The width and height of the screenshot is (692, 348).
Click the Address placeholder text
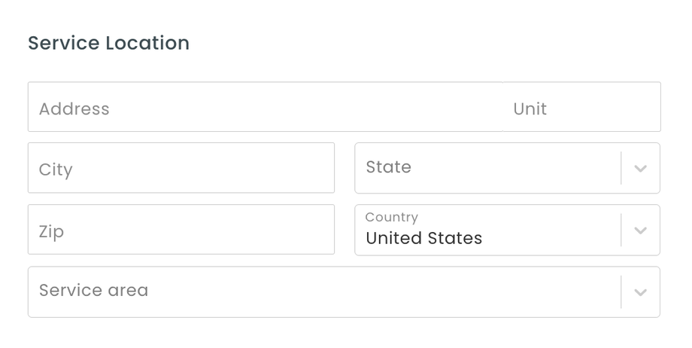click(x=74, y=109)
